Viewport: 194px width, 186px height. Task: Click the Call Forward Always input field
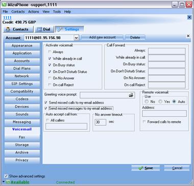pyautogui.click(x=167, y=51)
